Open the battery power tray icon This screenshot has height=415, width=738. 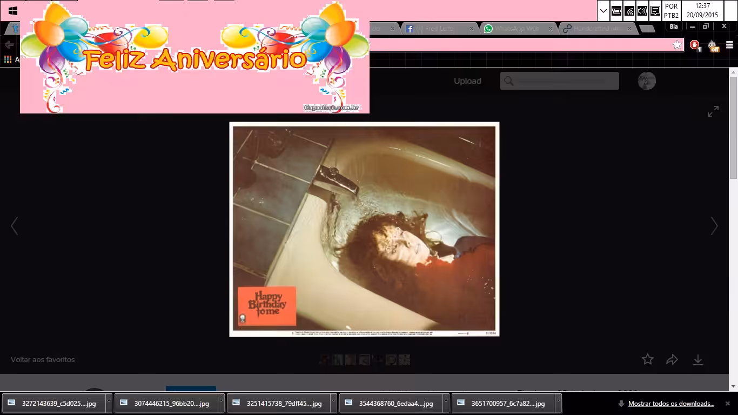click(x=616, y=11)
